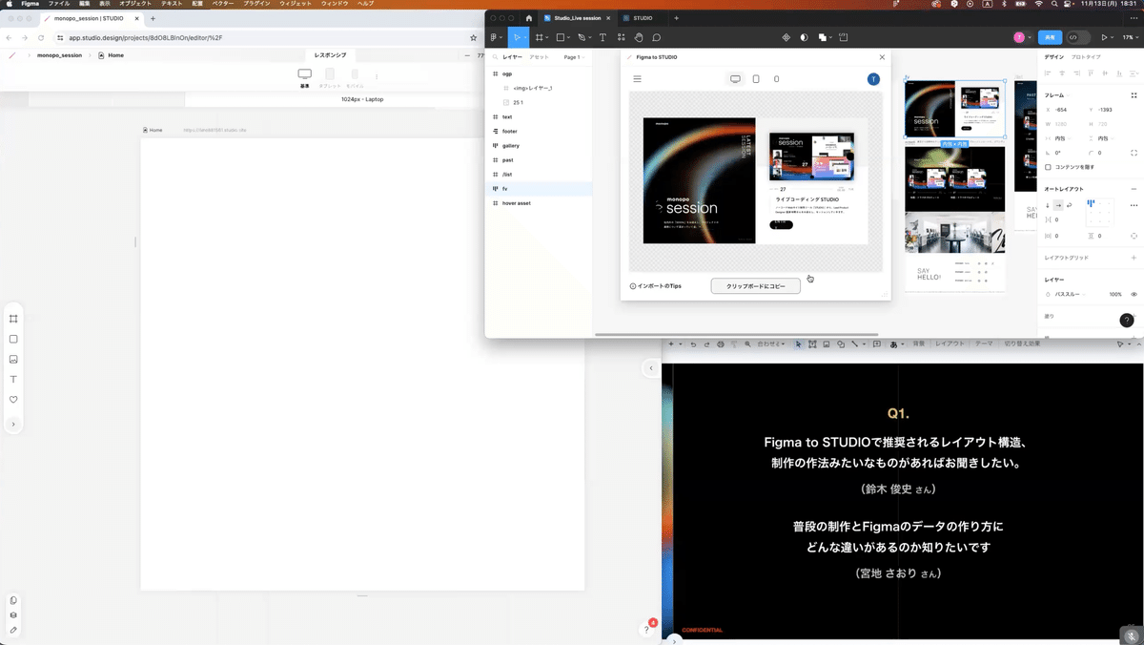Select the Frame tool in Figma
The image size is (1144, 645).
540,37
